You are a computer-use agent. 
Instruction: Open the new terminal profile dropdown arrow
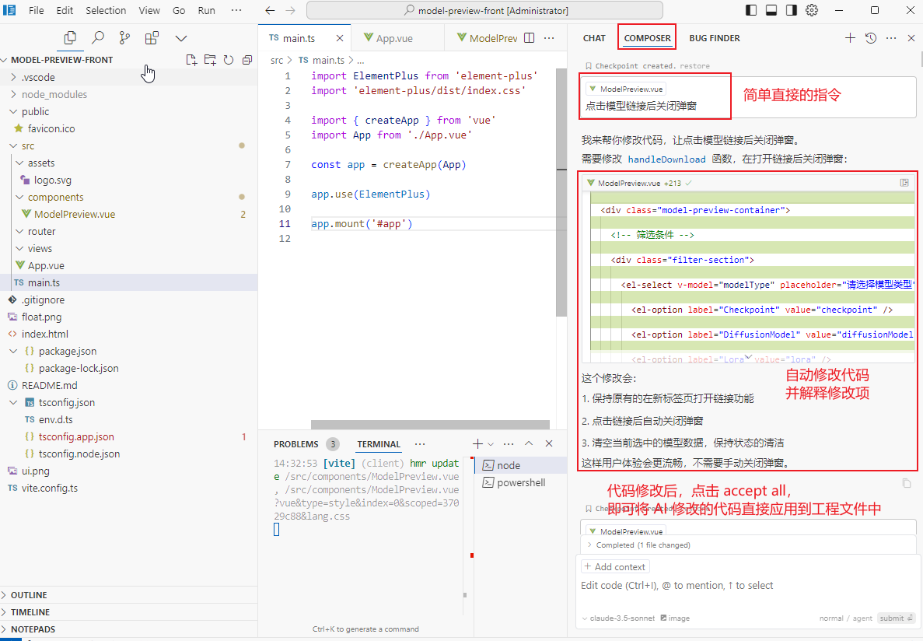pos(491,443)
